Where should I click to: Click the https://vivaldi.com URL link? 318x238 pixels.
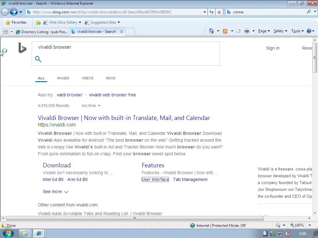(57, 125)
